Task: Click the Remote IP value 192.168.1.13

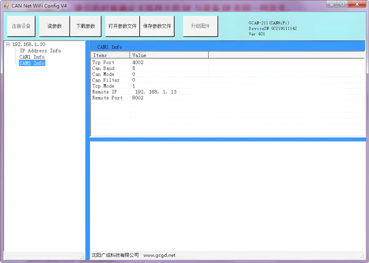Action: pos(155,92)
